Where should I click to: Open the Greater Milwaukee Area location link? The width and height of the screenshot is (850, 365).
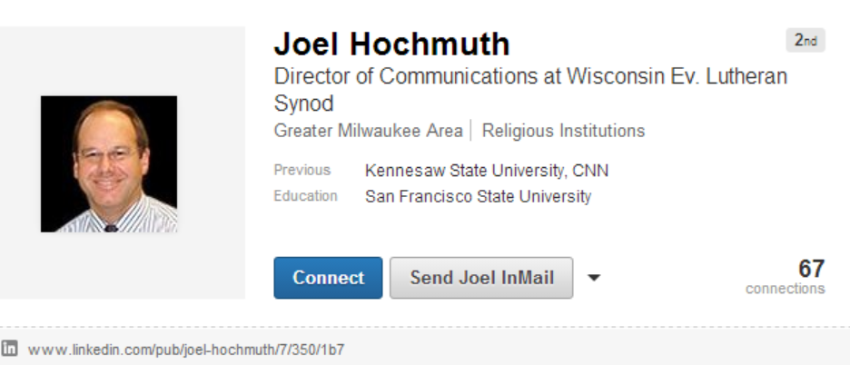click(x=368, y=131)
